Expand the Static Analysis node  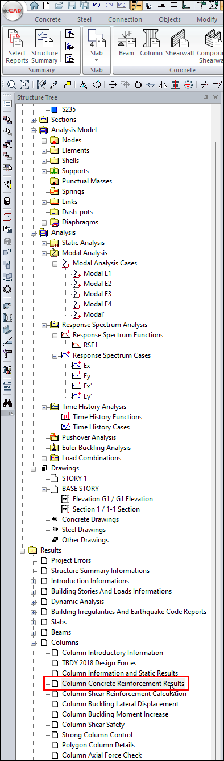tap(44, 243)
